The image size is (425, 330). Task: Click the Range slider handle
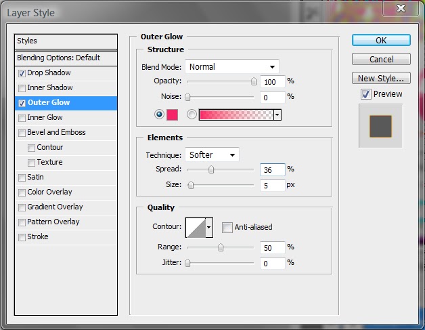pos(221,247)
